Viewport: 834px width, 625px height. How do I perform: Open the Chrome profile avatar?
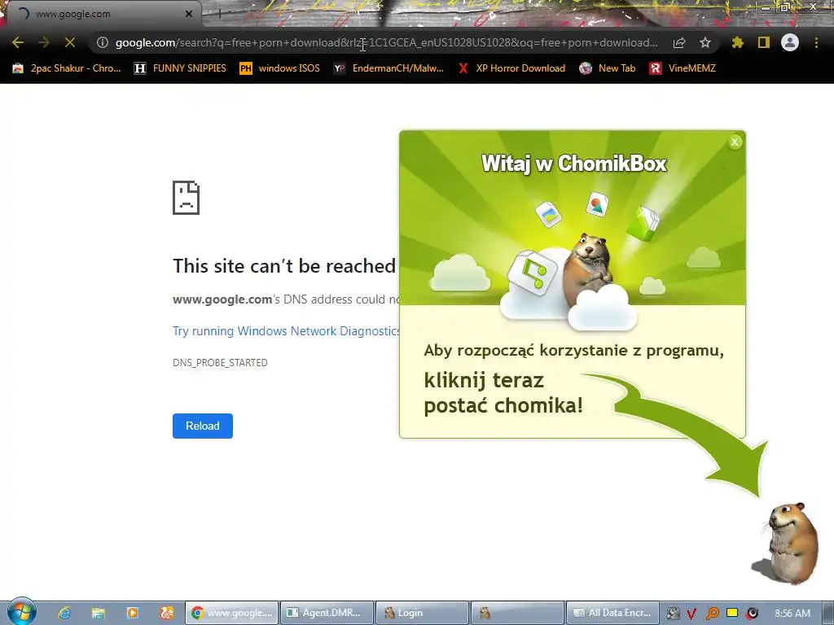790,42
